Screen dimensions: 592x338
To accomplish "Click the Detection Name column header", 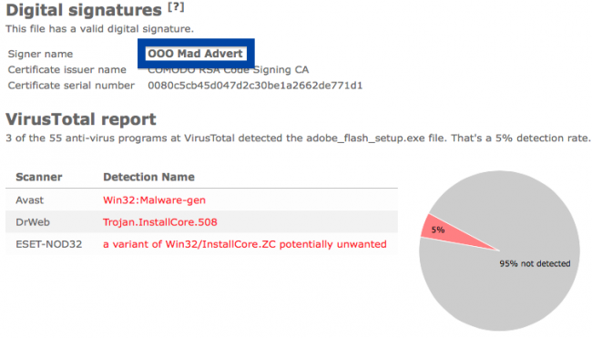I will [148, 177].
